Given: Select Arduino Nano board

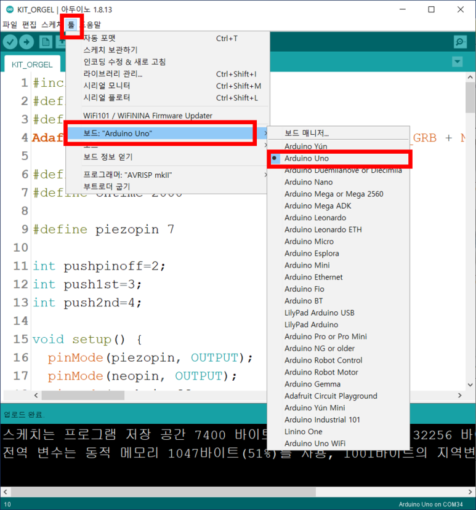Looking at the screenshot, I should tap(338, 182).
